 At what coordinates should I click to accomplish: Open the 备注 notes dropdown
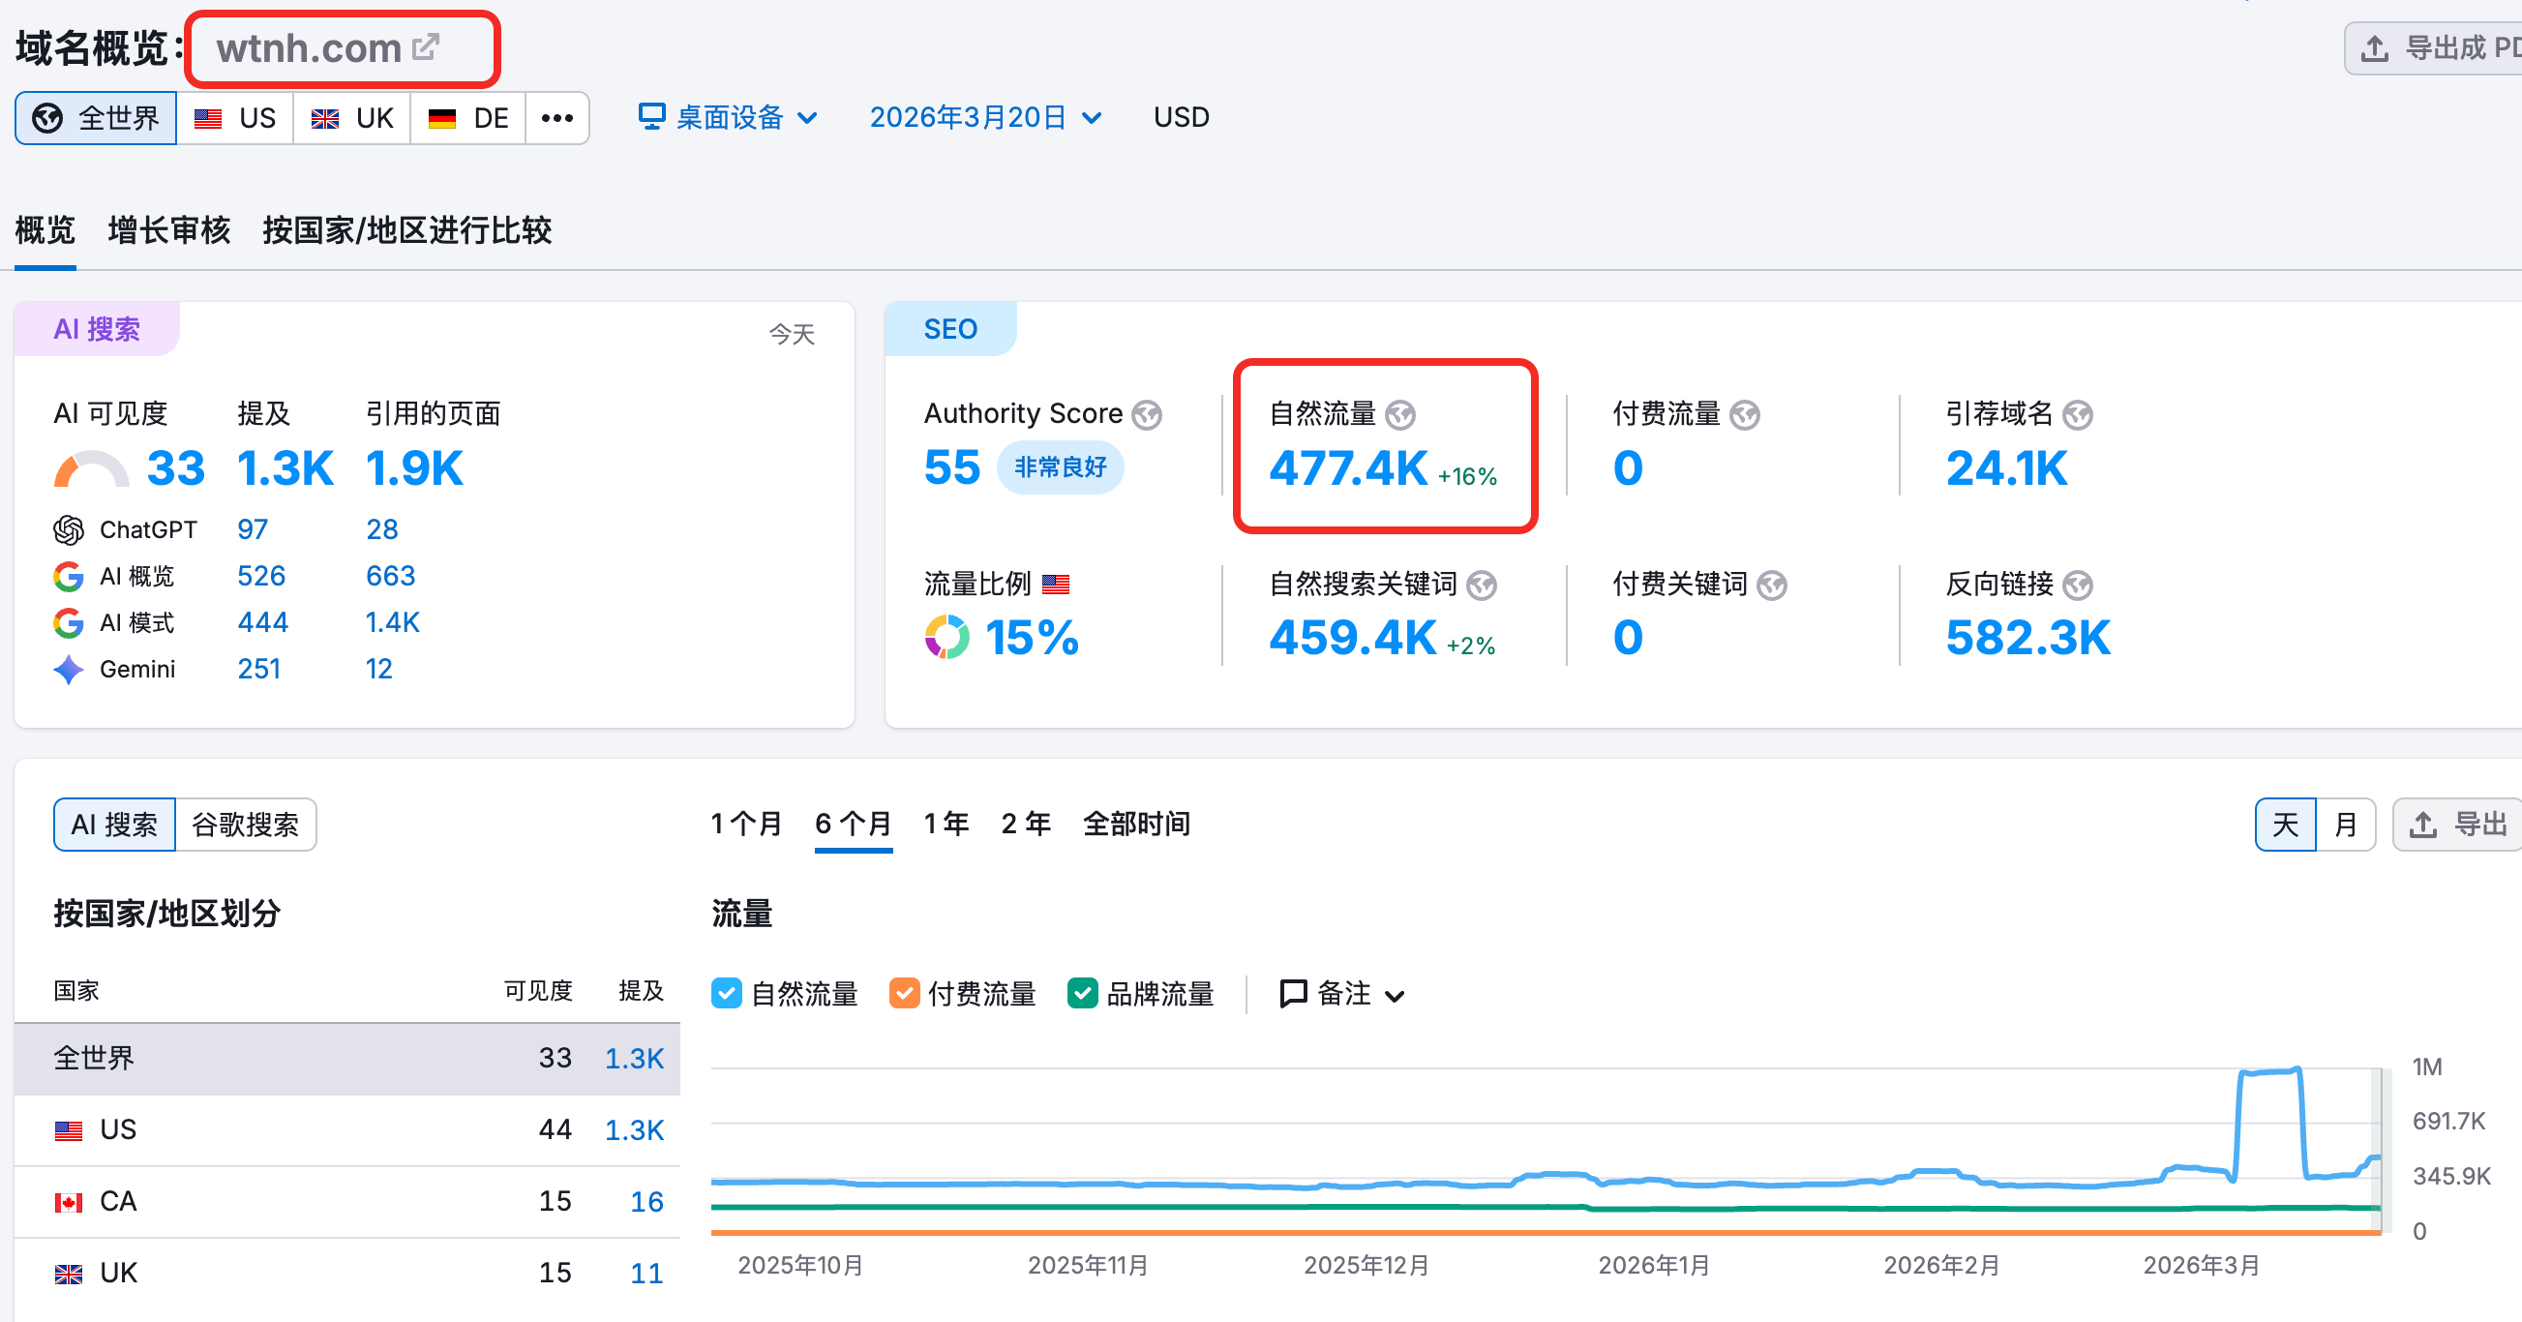click(x=1342, y=994)
